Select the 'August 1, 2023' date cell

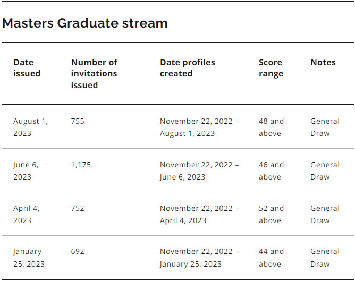(x=30, y=127)
